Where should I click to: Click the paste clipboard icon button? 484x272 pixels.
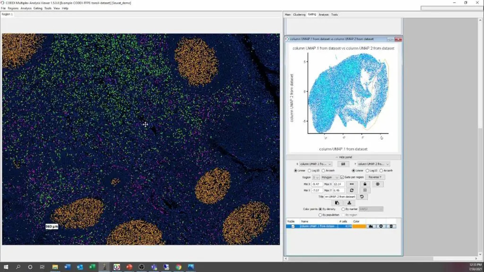tap(337, 203)
